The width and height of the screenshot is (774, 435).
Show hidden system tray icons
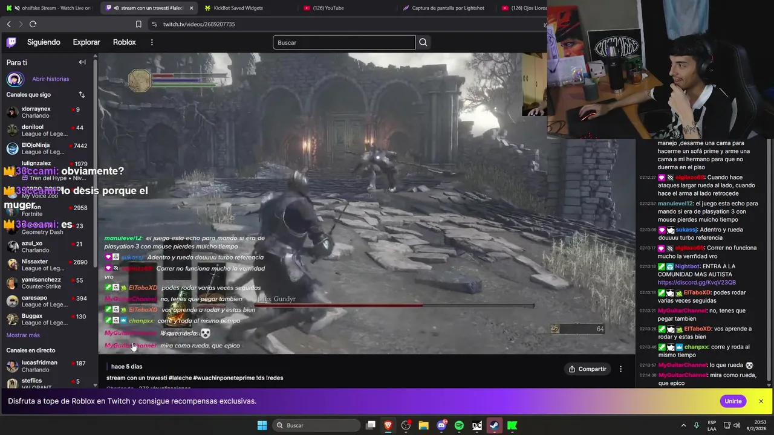click(684, 425)
